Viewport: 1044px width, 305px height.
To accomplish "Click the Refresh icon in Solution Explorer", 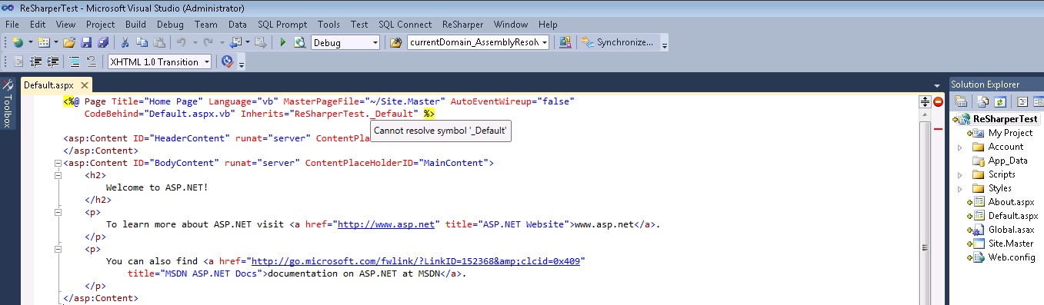I will tap(999, 101).
